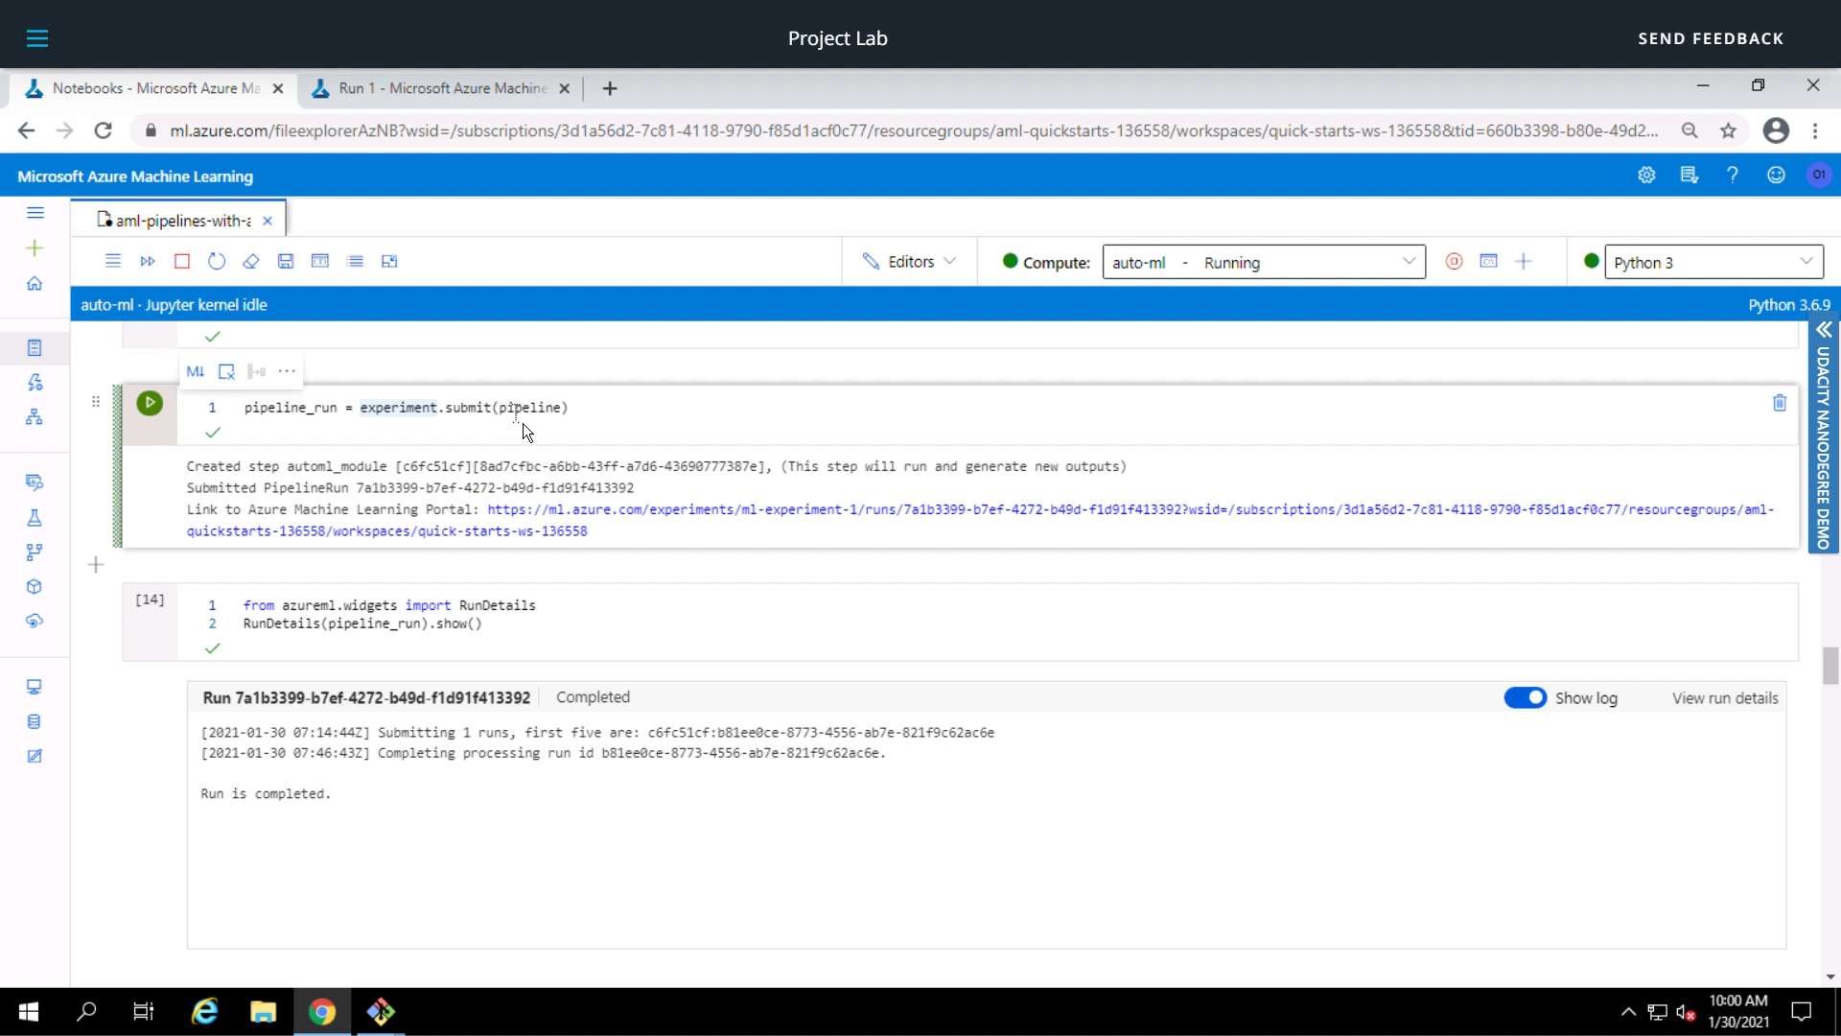Image resolution: width=1841 pixels, height=1036 pixels.
Task: Switch to the Run 1 browser tab
Action: (439, 88)
